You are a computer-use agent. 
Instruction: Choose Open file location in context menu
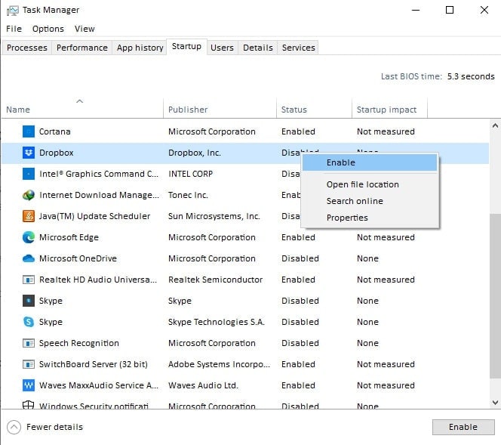click(x=370, y=184)
